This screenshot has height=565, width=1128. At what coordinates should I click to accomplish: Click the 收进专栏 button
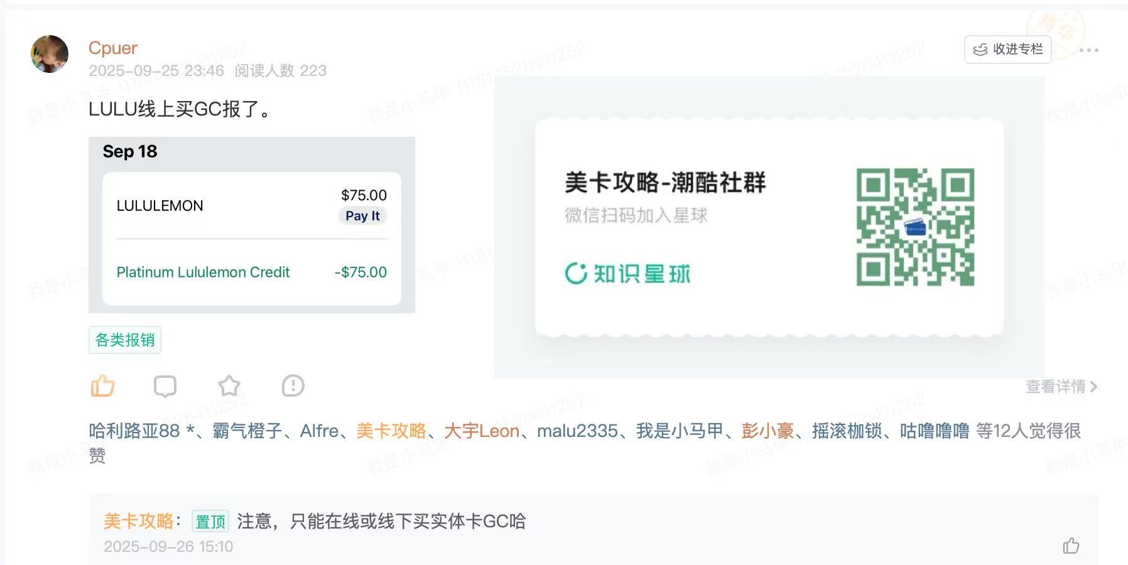pyautogui.click(x=1007, y=50)
